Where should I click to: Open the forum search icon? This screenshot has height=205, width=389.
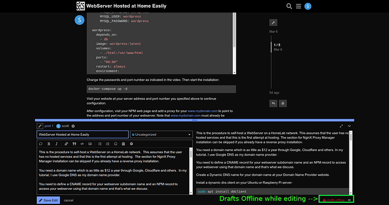point(289,6)
